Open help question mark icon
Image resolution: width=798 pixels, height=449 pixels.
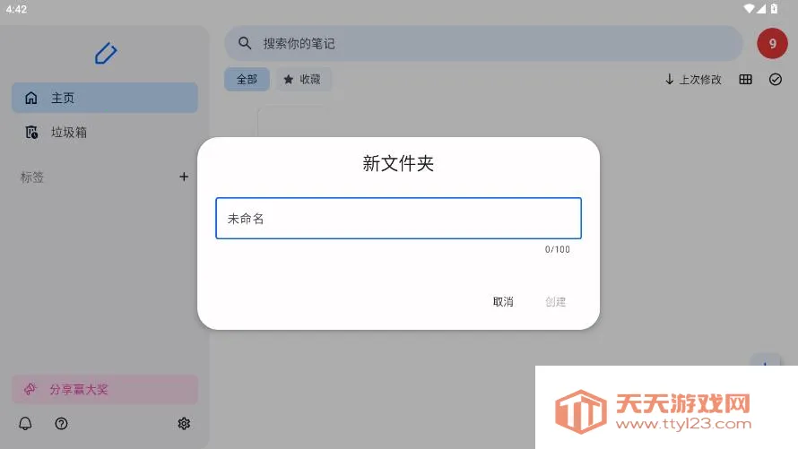[61, 423]
